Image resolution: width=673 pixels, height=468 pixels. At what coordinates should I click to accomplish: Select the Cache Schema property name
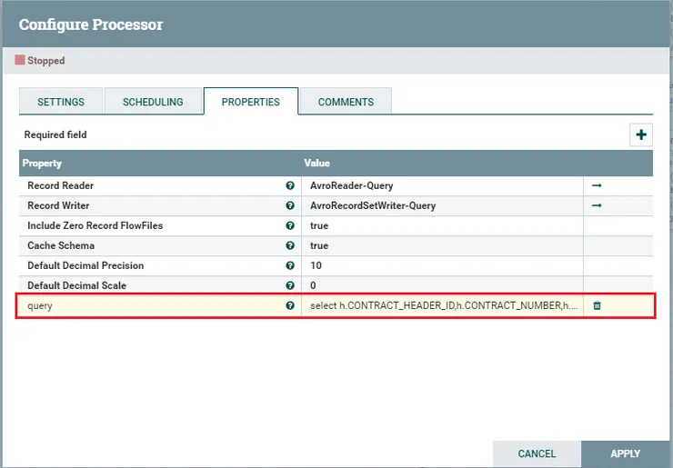(x=61, y=245)
